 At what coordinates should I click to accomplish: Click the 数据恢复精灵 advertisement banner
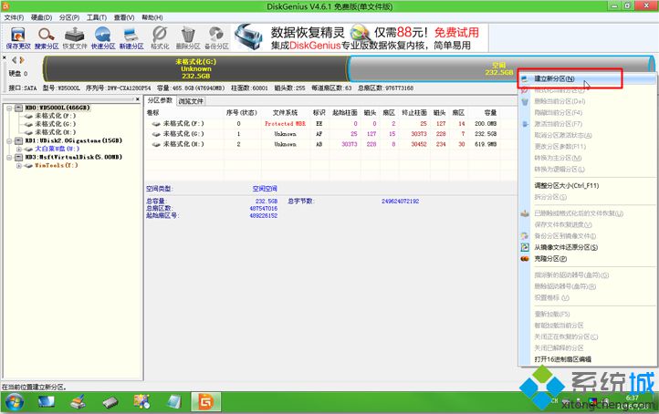point(361,37)
